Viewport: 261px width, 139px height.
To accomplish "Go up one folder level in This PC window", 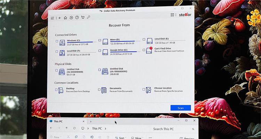I will click(66, 128).
